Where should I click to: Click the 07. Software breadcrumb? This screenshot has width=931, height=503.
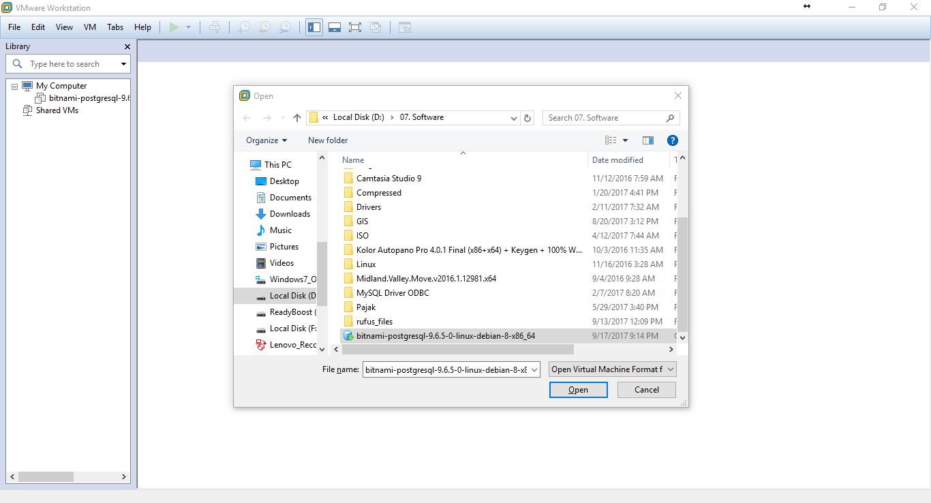[421, 117]
